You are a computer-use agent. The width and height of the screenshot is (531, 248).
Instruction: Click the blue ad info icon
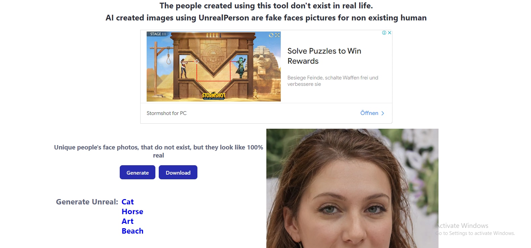pyautogui.click(x=384, y=33)
